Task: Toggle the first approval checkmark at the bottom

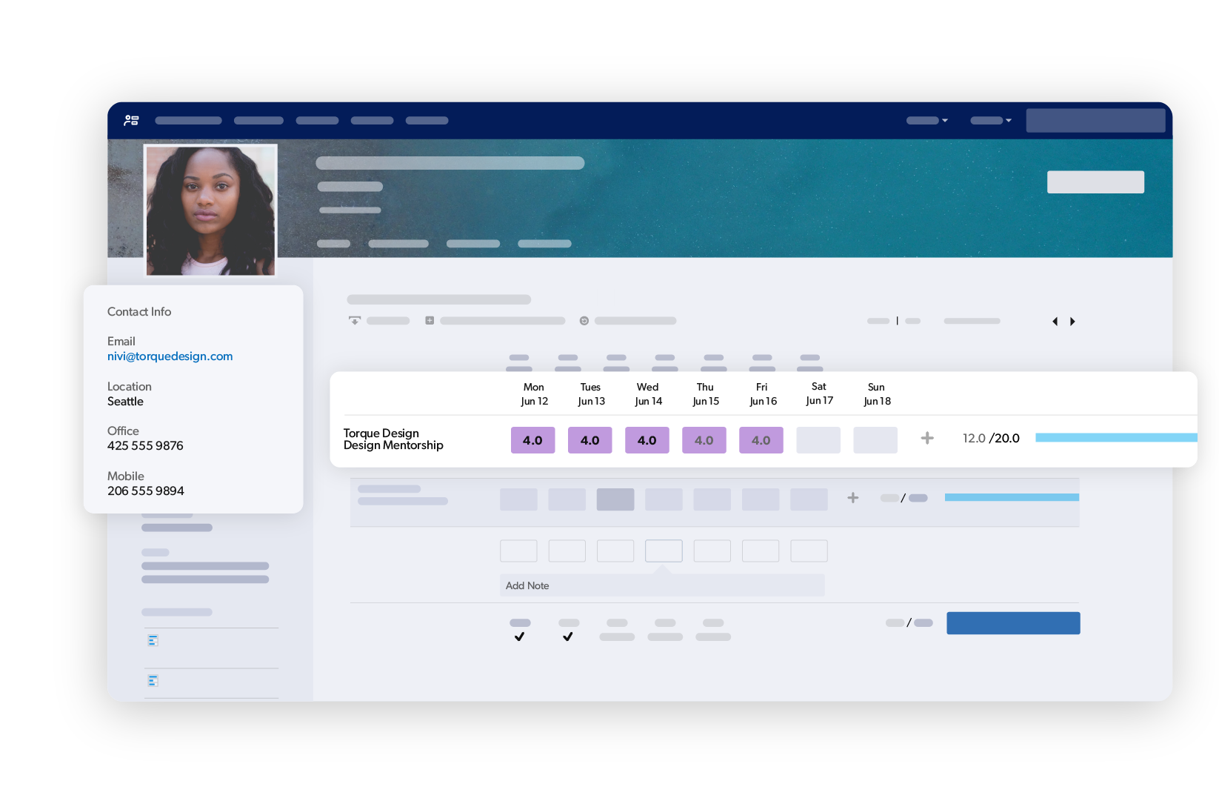Action: coord(519,635)
